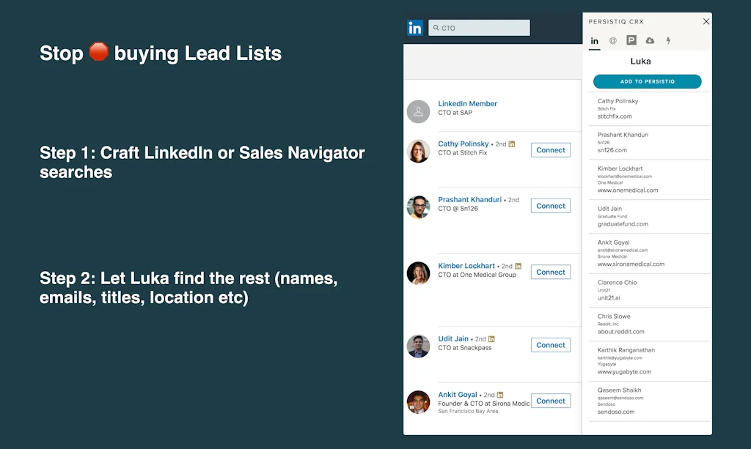Click the cloud download icon
The height and width of the screenshot is (449, 751).
click(650, 41)
